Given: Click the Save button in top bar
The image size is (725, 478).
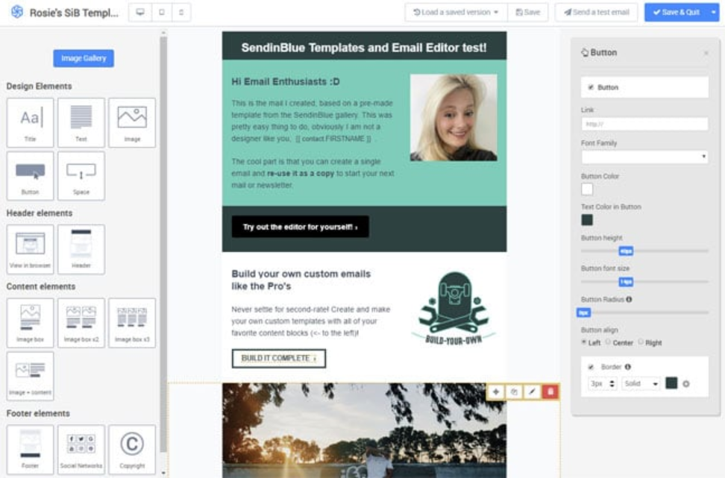Looking at the screenshot, I should click(x=527, y=12).
